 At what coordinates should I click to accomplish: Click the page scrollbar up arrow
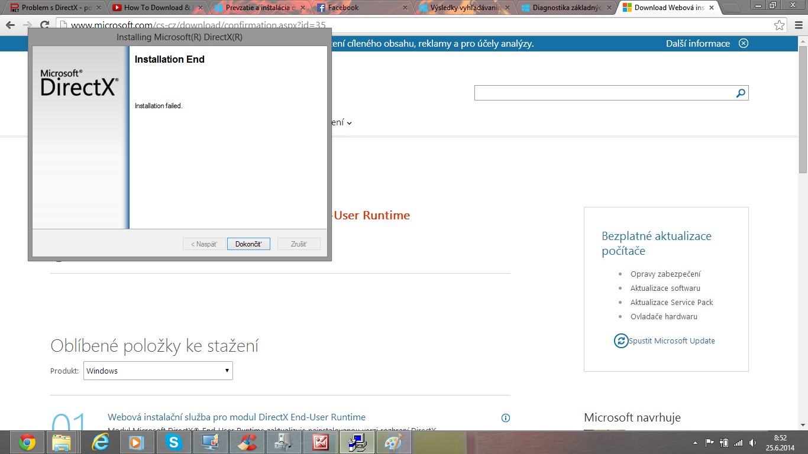(x=803, y=40)
